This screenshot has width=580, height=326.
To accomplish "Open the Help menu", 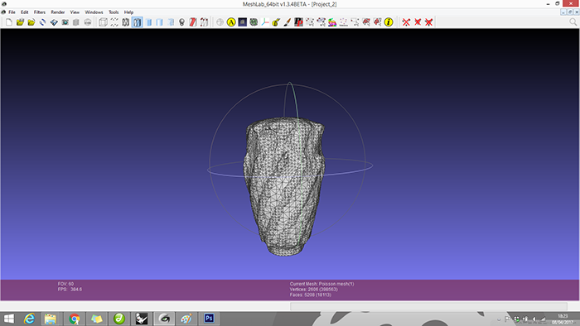I will coord(128,12).
